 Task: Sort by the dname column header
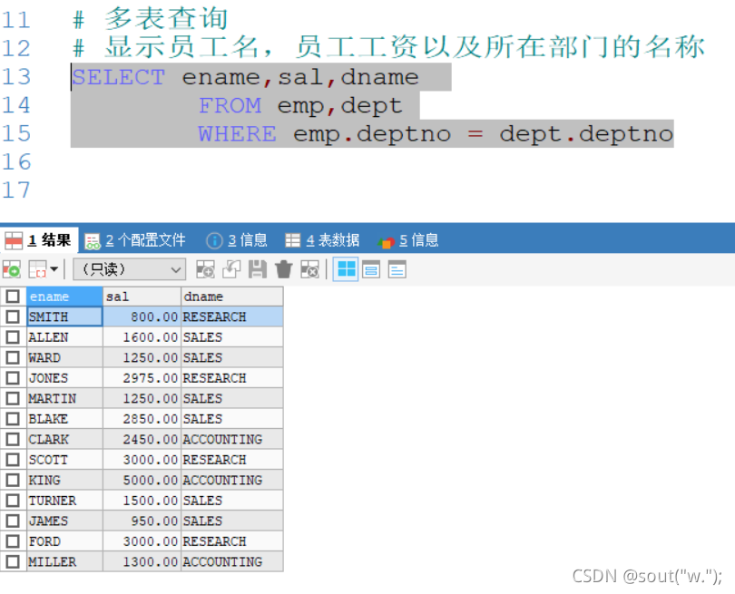[232, 296]
